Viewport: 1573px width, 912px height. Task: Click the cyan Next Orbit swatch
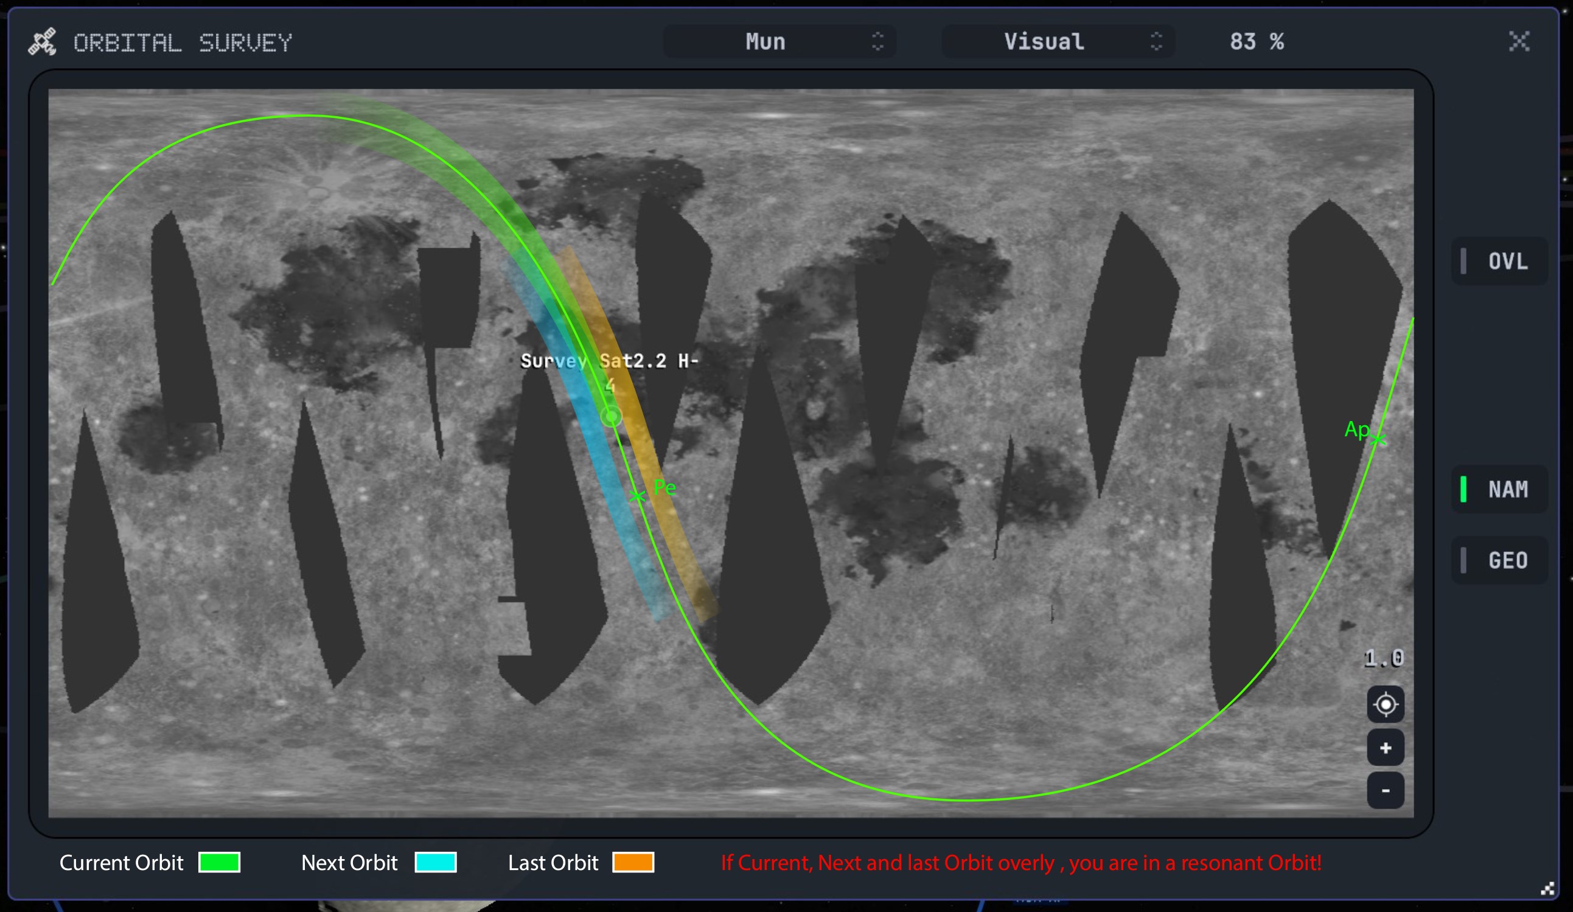(x=436, y=862)
